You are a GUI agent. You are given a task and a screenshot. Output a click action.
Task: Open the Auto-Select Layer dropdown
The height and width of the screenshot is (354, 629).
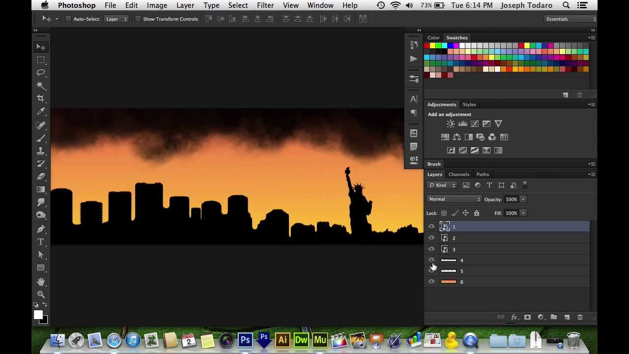(x=116, y=19)
